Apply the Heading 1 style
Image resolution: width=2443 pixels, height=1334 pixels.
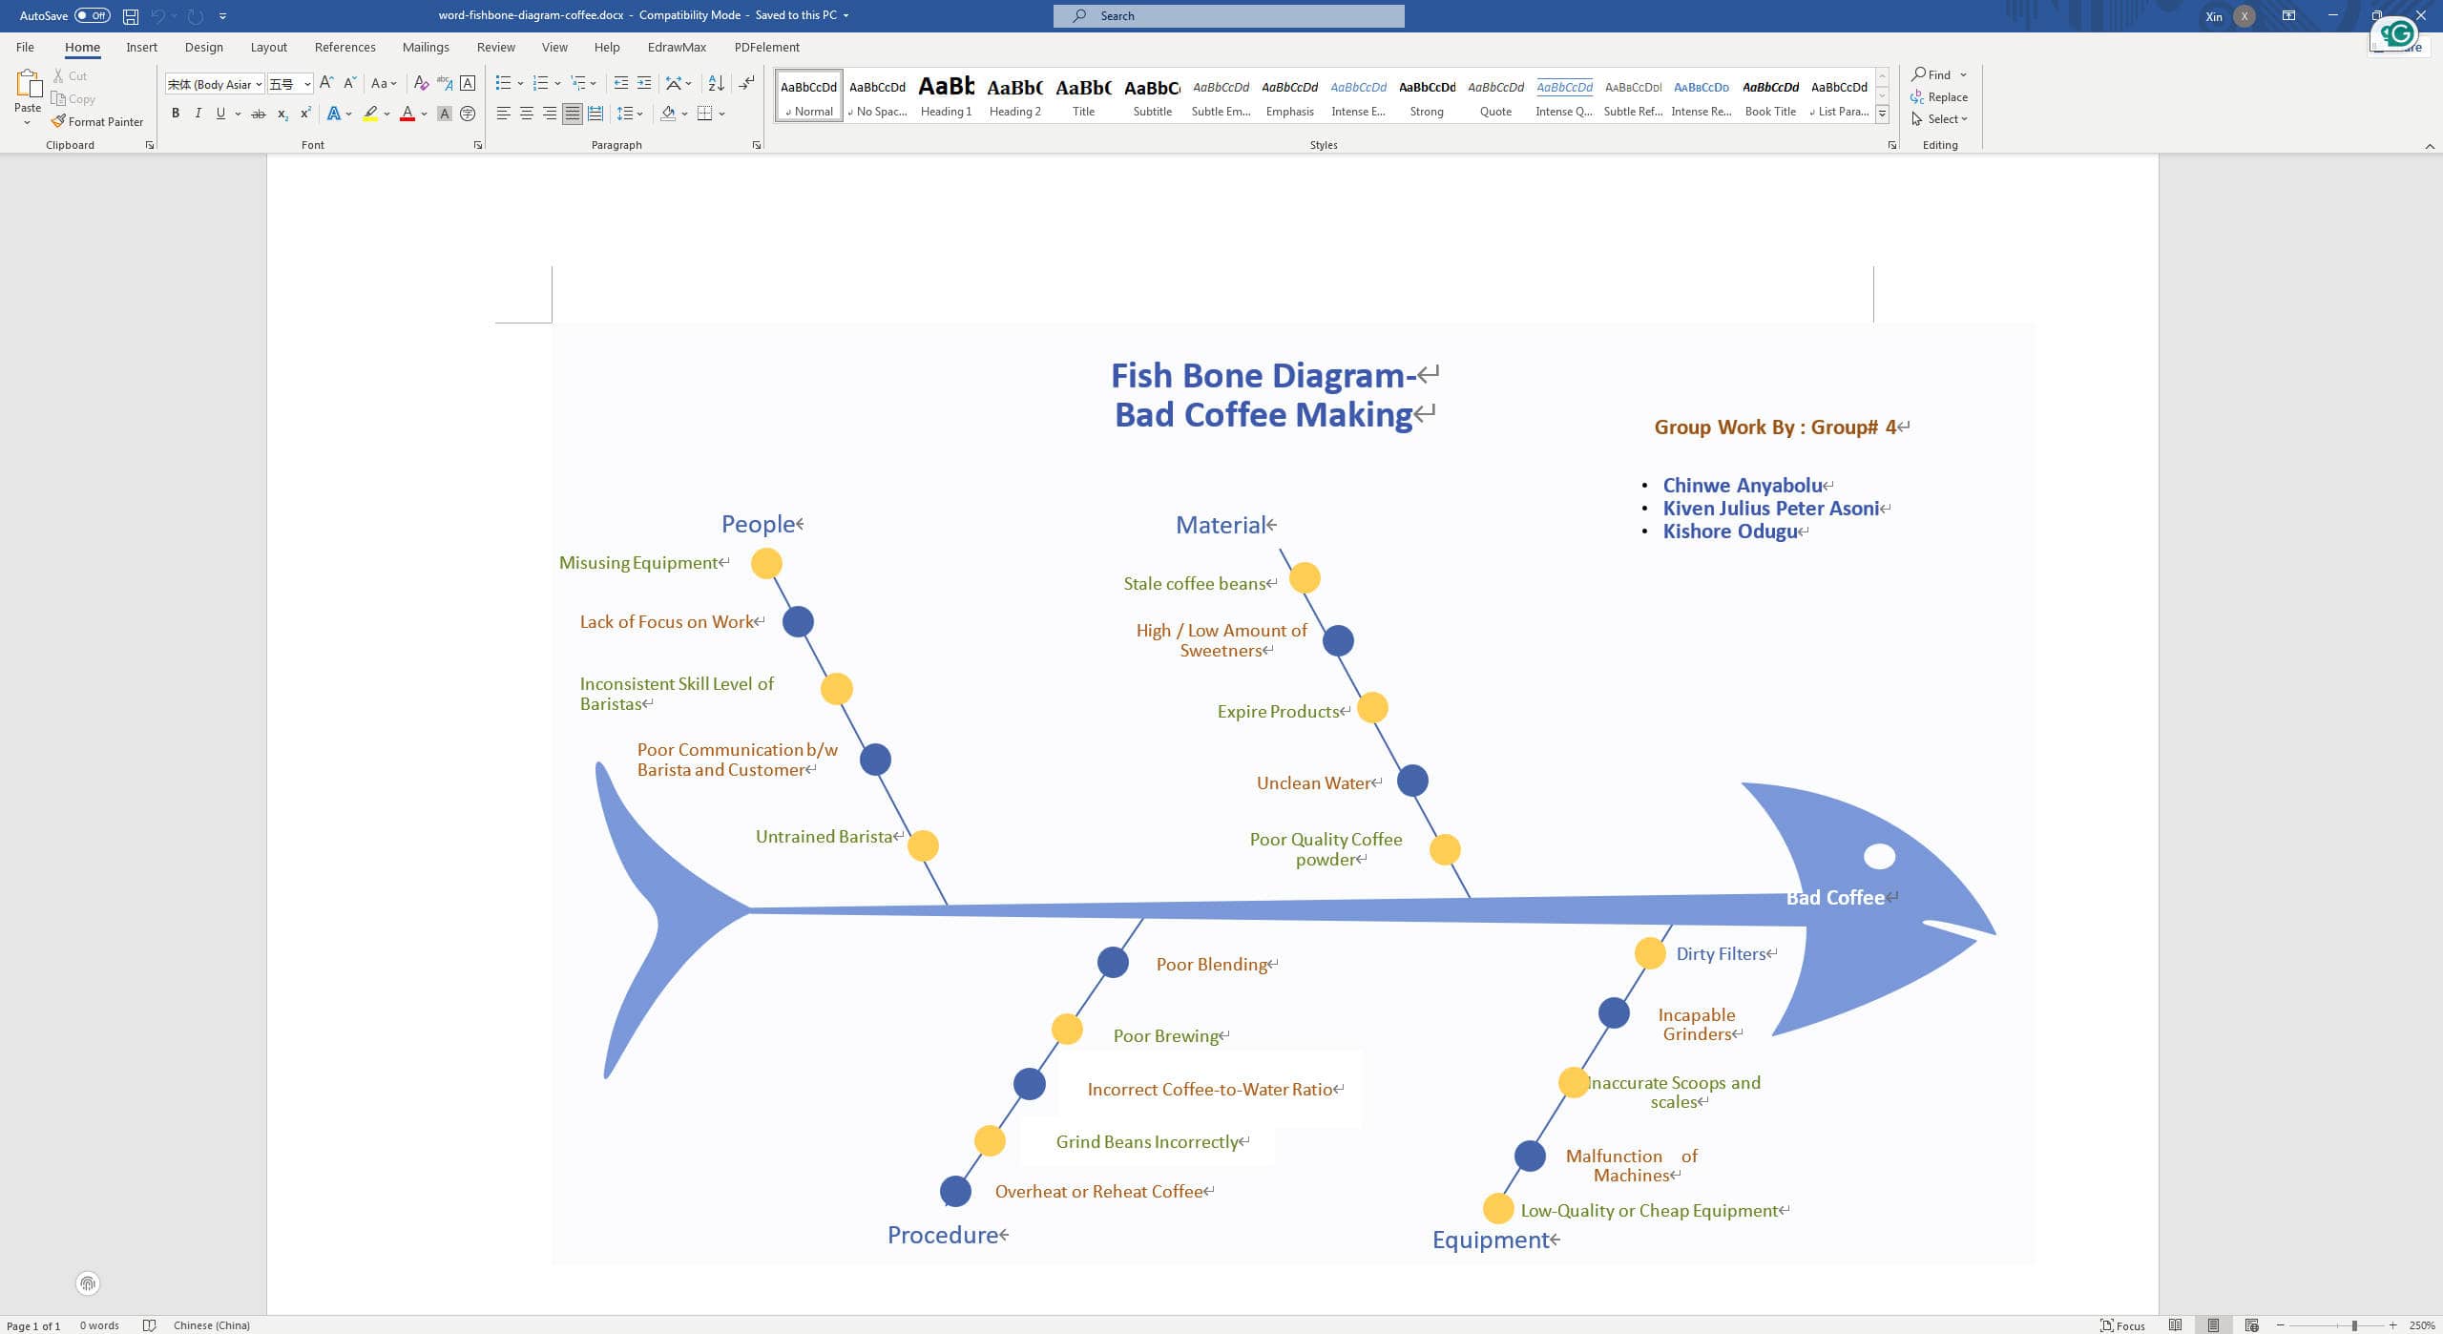(946, 95)
